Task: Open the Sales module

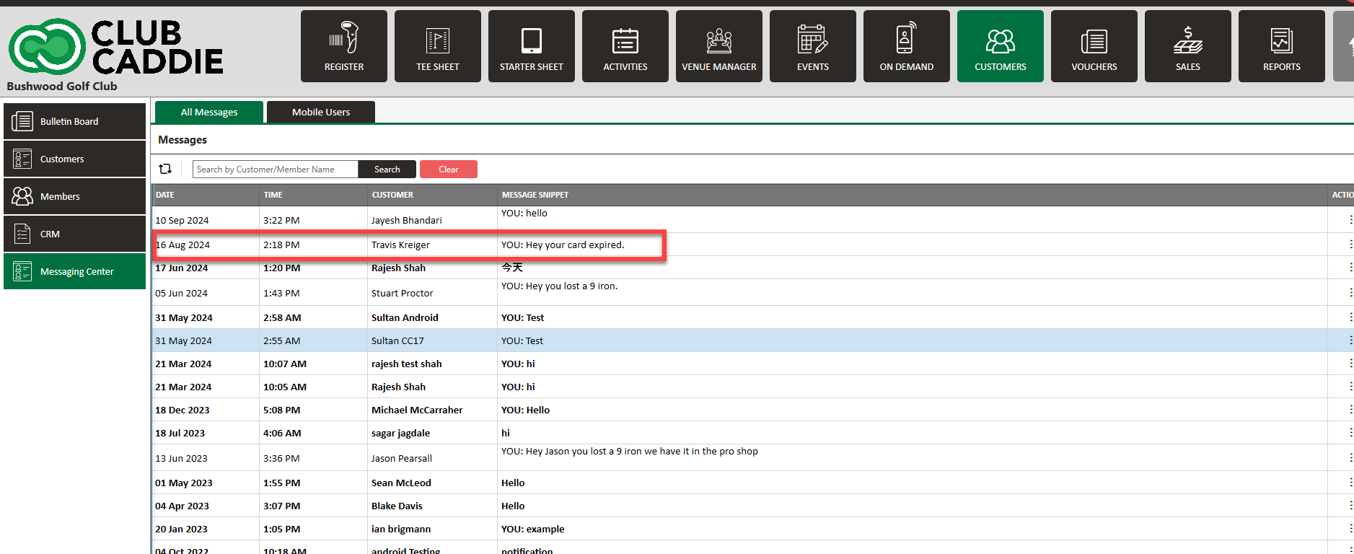Action: point(1188,46)
